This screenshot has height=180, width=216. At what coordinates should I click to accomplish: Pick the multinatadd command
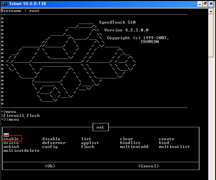(134, 147)
